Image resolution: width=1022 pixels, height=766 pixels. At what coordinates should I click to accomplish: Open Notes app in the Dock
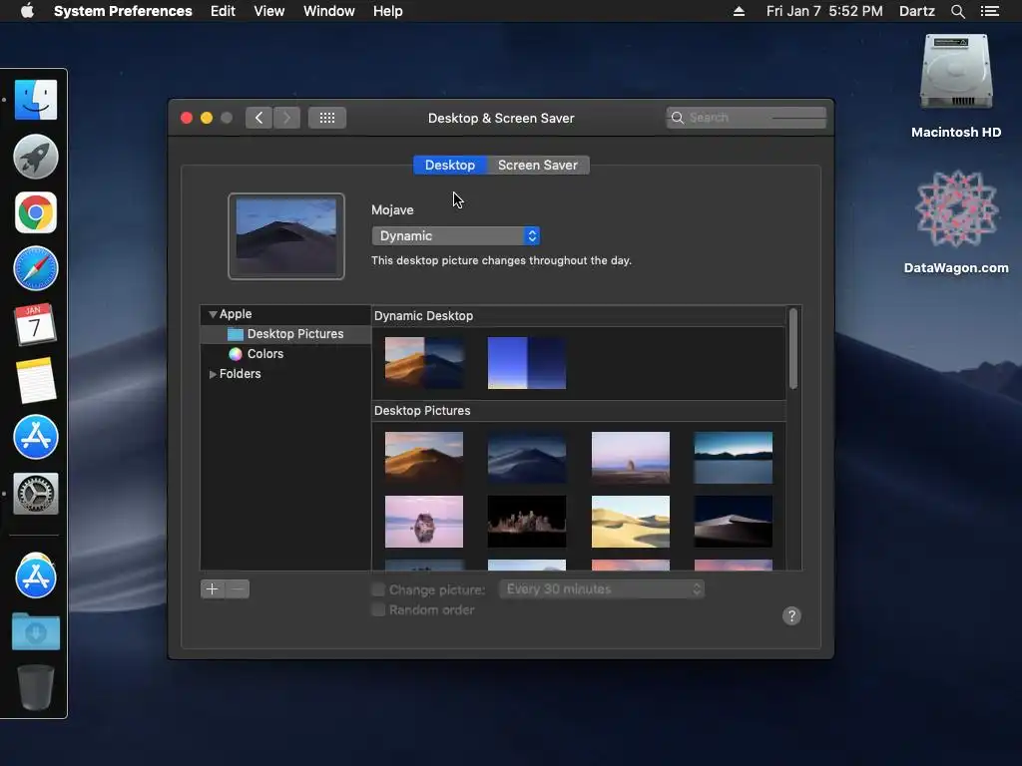36,380
